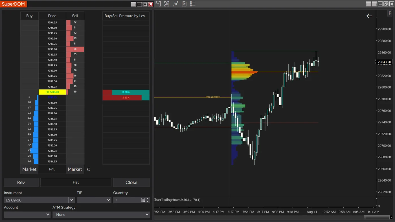Restore down the chart window
395x222 pixels.
(x=386, y=4)
